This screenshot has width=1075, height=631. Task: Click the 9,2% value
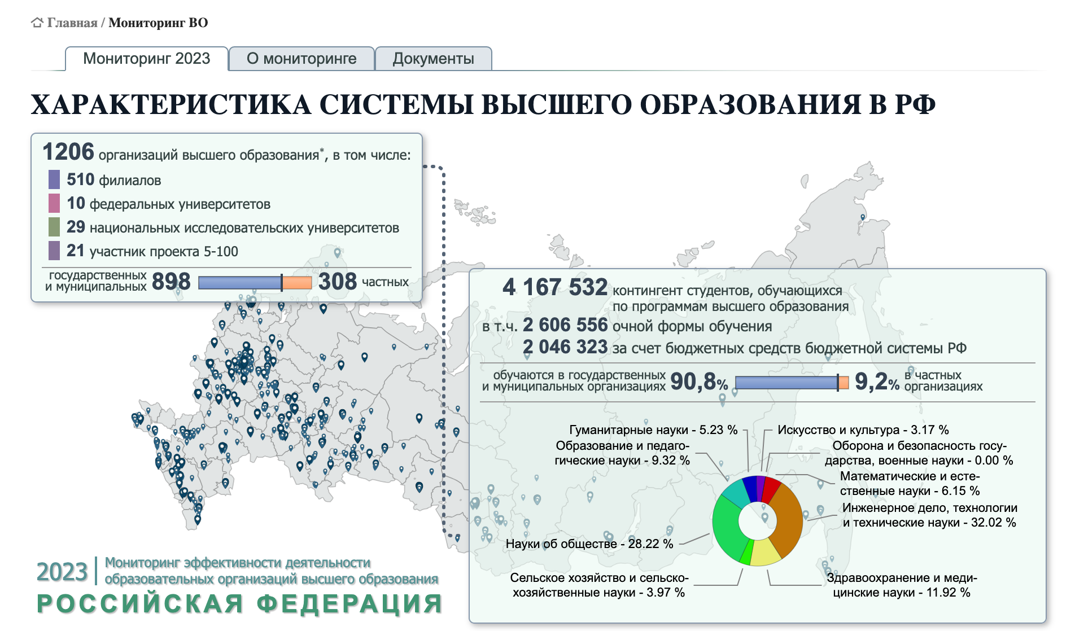point(877,382)
